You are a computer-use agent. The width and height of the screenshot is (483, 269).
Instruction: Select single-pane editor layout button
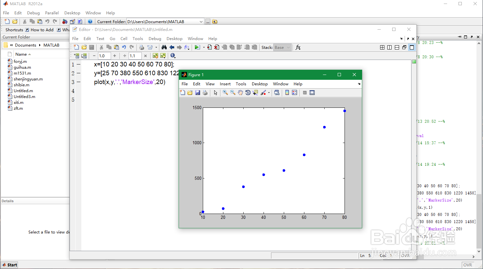[x=412, y=47]
